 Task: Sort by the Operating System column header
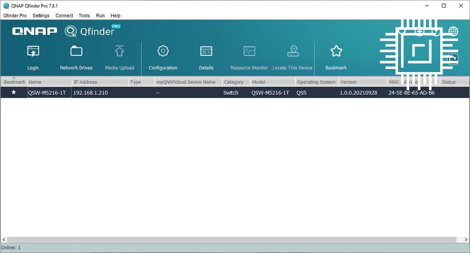coord(317,82)
